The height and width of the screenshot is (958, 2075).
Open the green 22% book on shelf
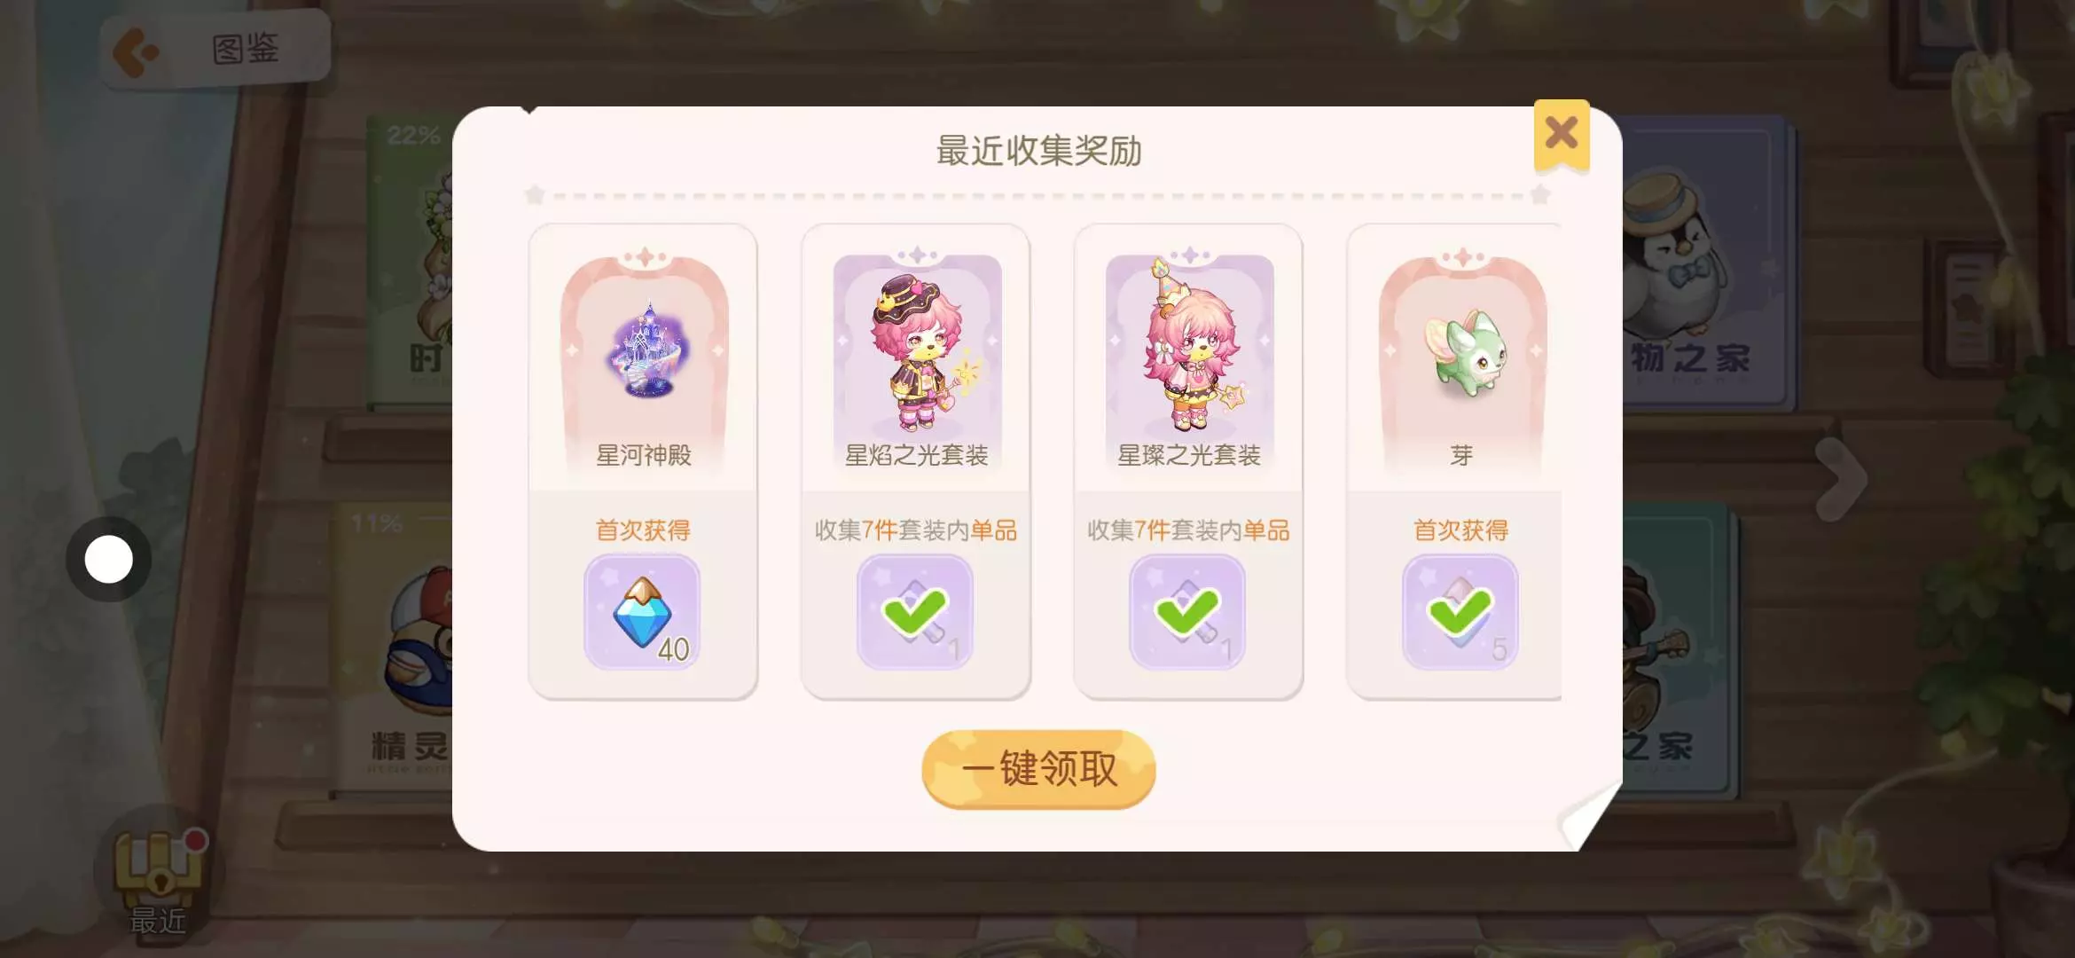(x=410, y=262)
